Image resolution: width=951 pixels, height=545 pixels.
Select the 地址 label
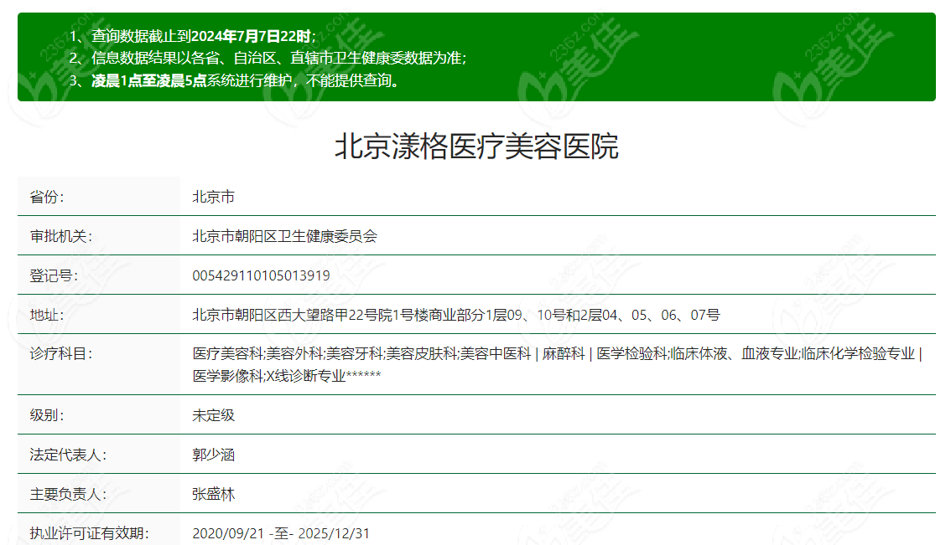[47, 315]
